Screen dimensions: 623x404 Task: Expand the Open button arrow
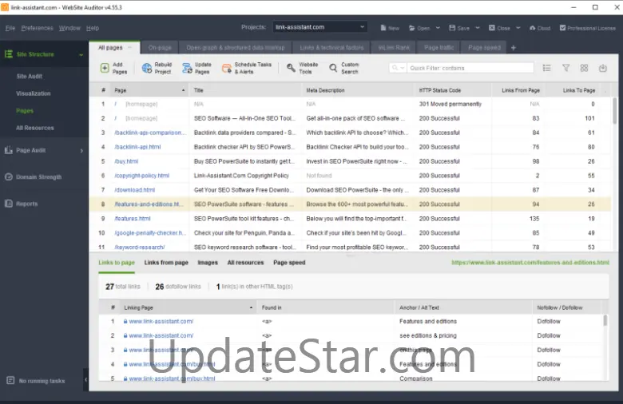pyautogui.click(x=438, y=28)
